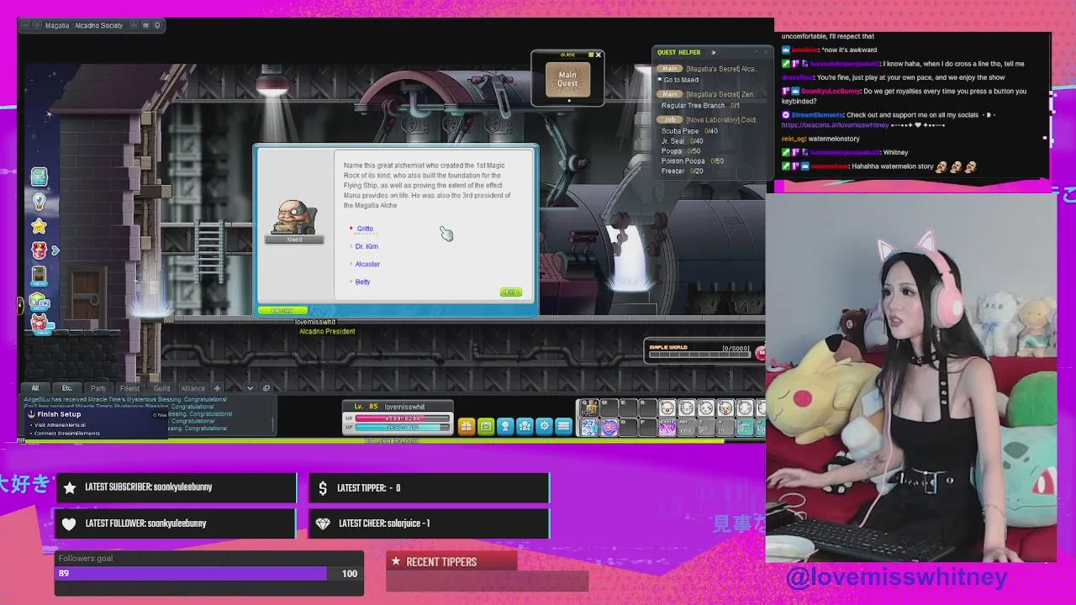Pop out the chat window icon
This screenshot has height=605, width=1076.
tap(266, 388)
